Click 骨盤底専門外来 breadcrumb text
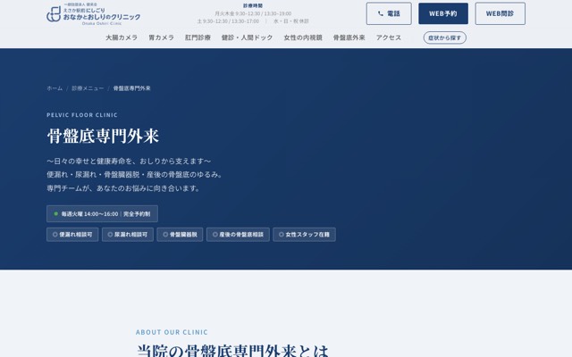Screen dimensions: 572x357 pos(131,88)
